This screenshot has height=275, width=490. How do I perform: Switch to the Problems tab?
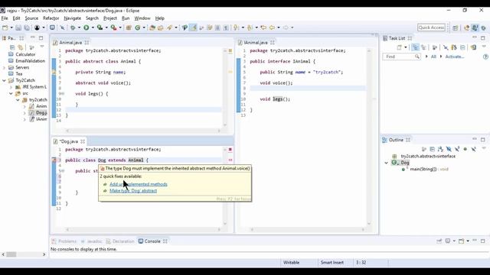64,241
